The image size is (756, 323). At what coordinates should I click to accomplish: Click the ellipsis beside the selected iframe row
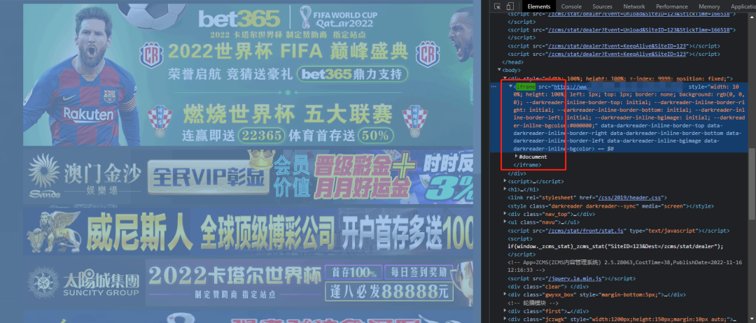point(493,87)
